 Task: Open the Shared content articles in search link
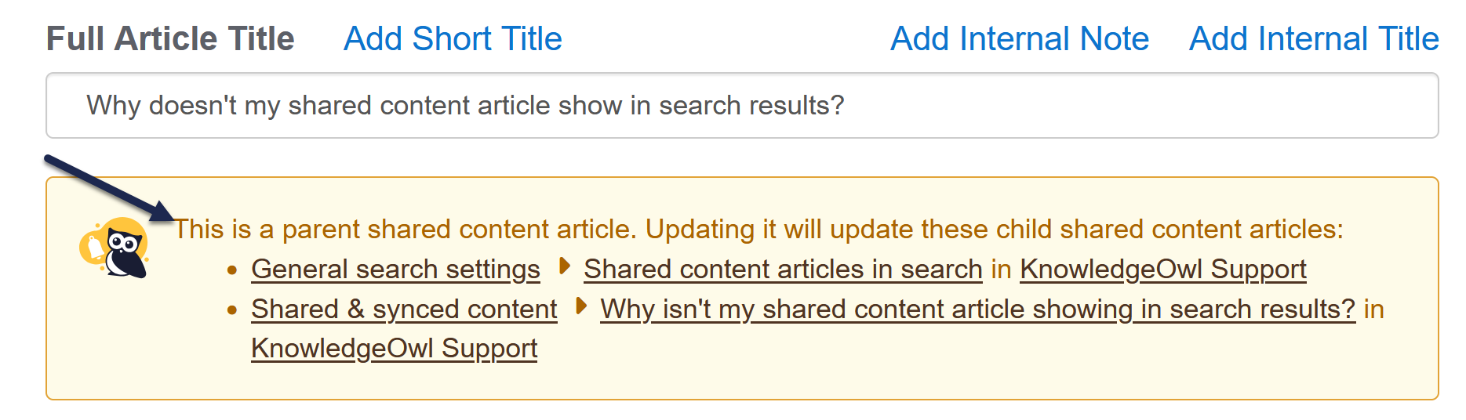pyautogui.click(x=783, y=270)
